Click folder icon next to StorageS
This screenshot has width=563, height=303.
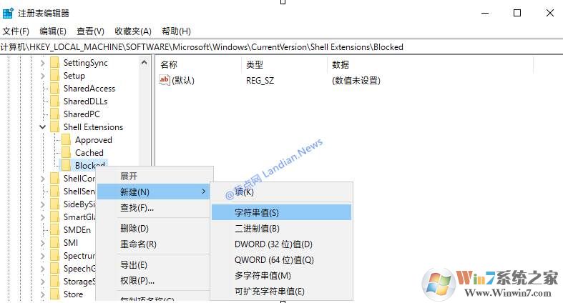click(x=55, y=282)
